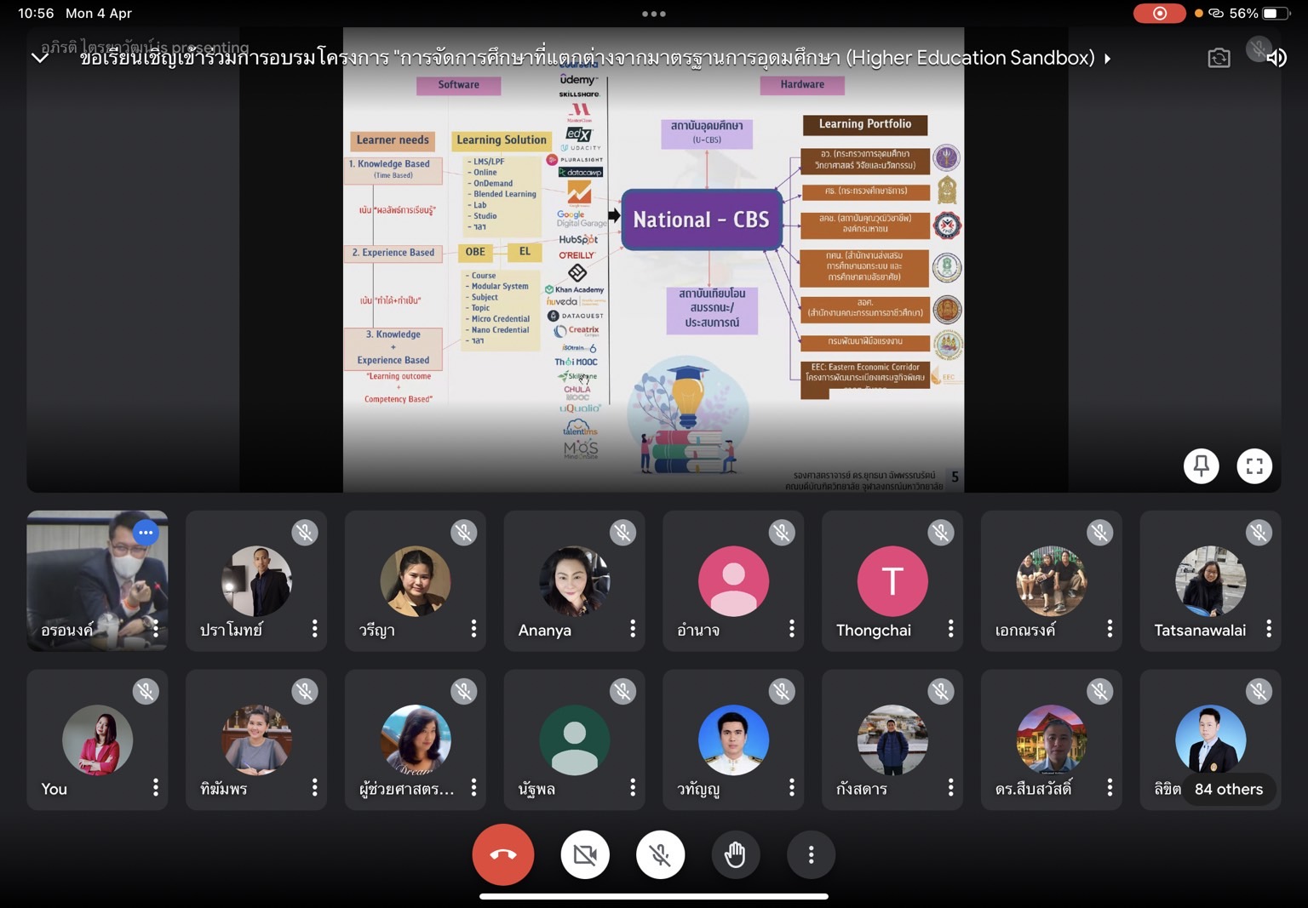Tap the blue speaking indicator on อรอนงค์

click(x=146, y=533)
